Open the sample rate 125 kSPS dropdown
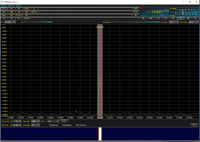 (10, 22)
